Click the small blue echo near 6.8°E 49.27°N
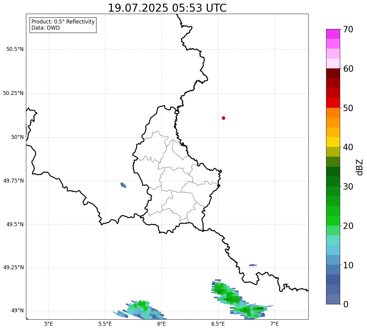Viewport: 367px width, 330px height. point(253,265)
